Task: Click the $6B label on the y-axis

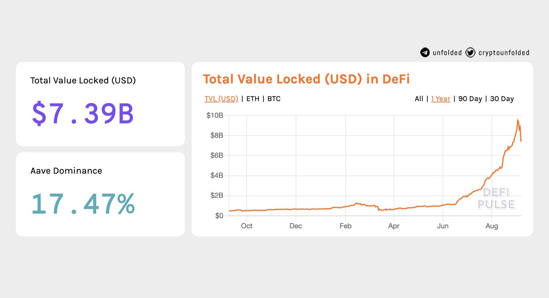Action: [x=215, y=155]
